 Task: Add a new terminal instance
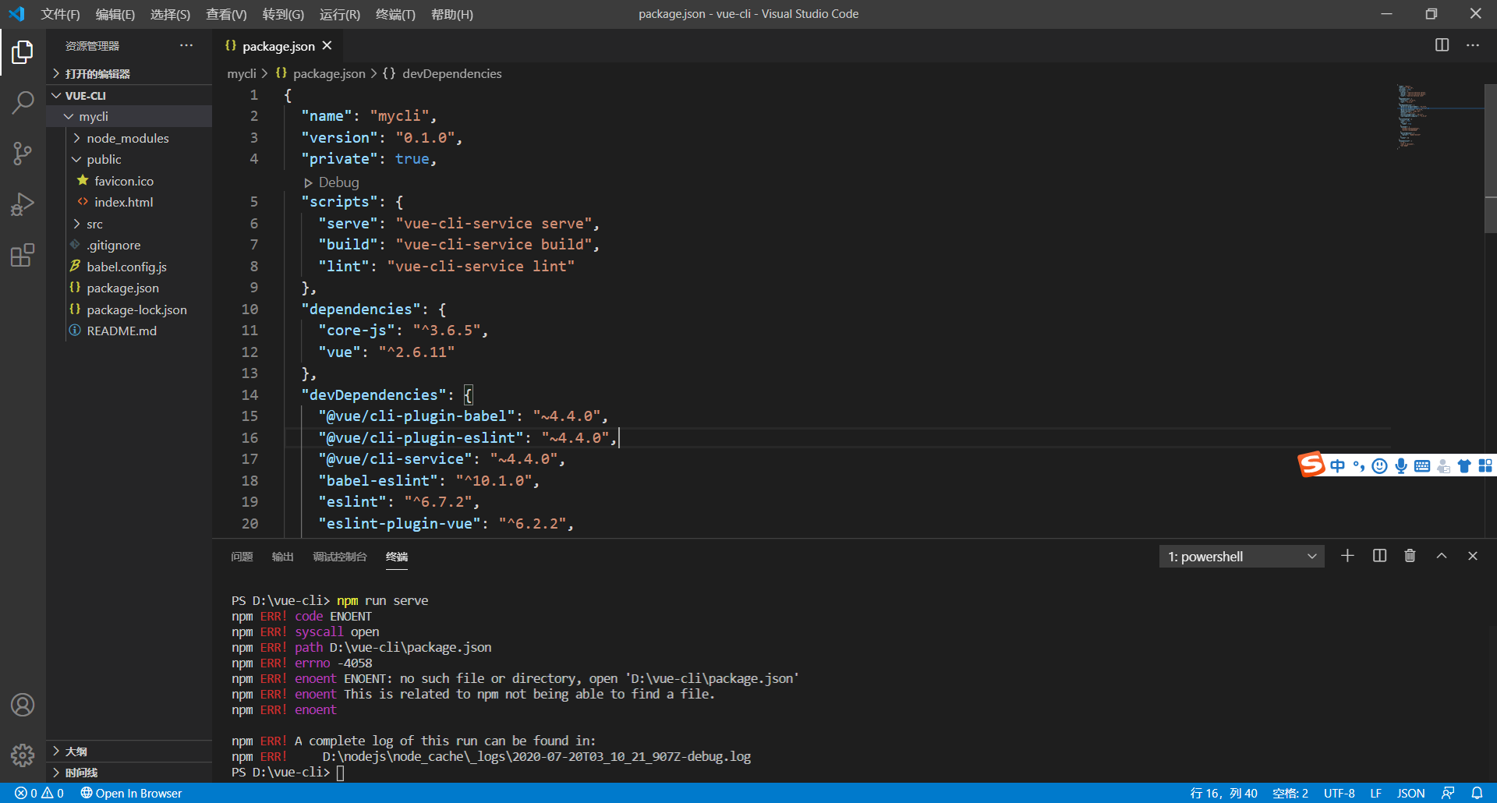1347,556
